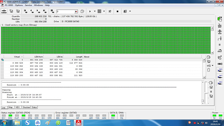The height and width of the screenshot is (126, 224).
Task: Click the go-to-first-sector navigation icon
Action: coord(26,11)
